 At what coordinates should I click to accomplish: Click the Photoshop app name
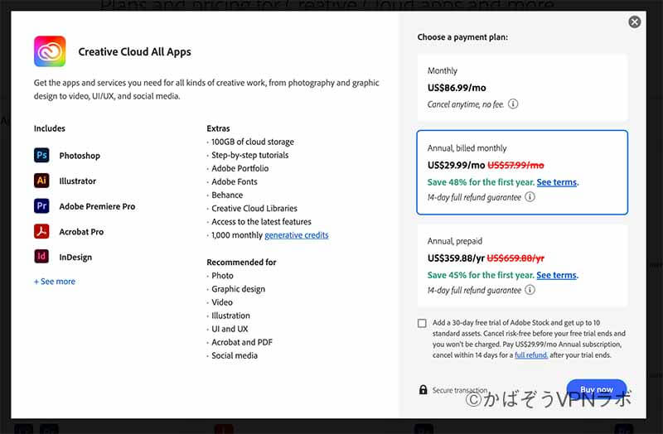click(x=80, y=156)
